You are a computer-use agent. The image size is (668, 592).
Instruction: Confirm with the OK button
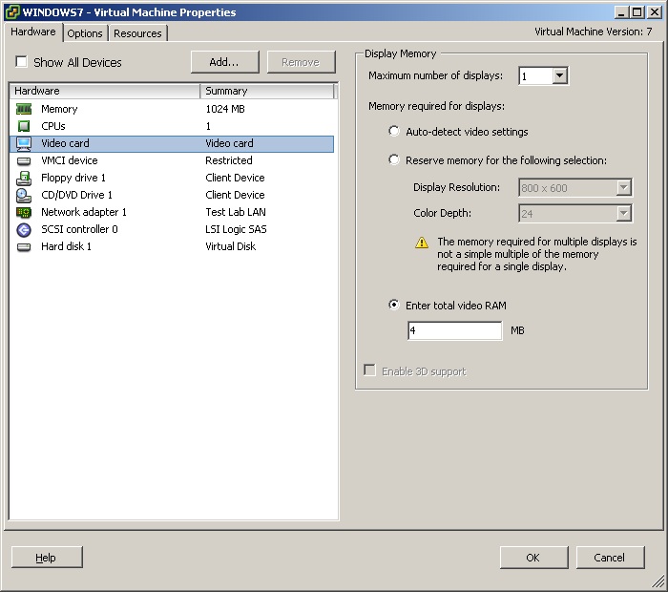pyautogui.click(x=533, y=558)
